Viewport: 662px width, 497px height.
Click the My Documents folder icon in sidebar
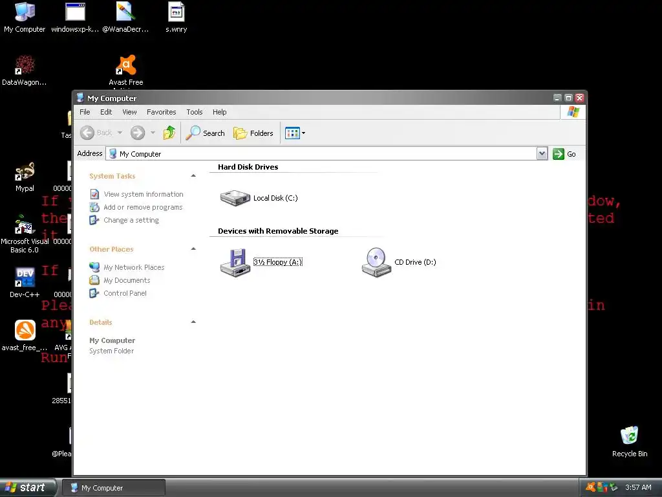94,280
